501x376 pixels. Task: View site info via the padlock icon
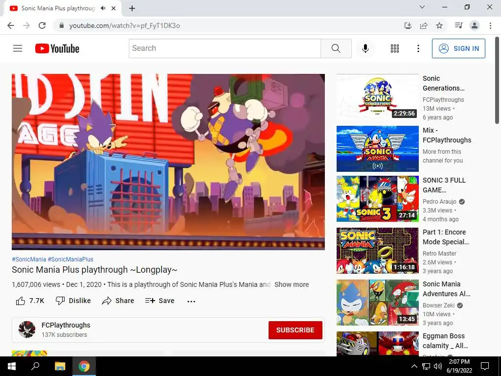(62, 25)
